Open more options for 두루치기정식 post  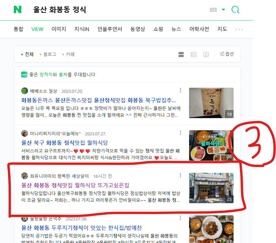tap(180, 218)
